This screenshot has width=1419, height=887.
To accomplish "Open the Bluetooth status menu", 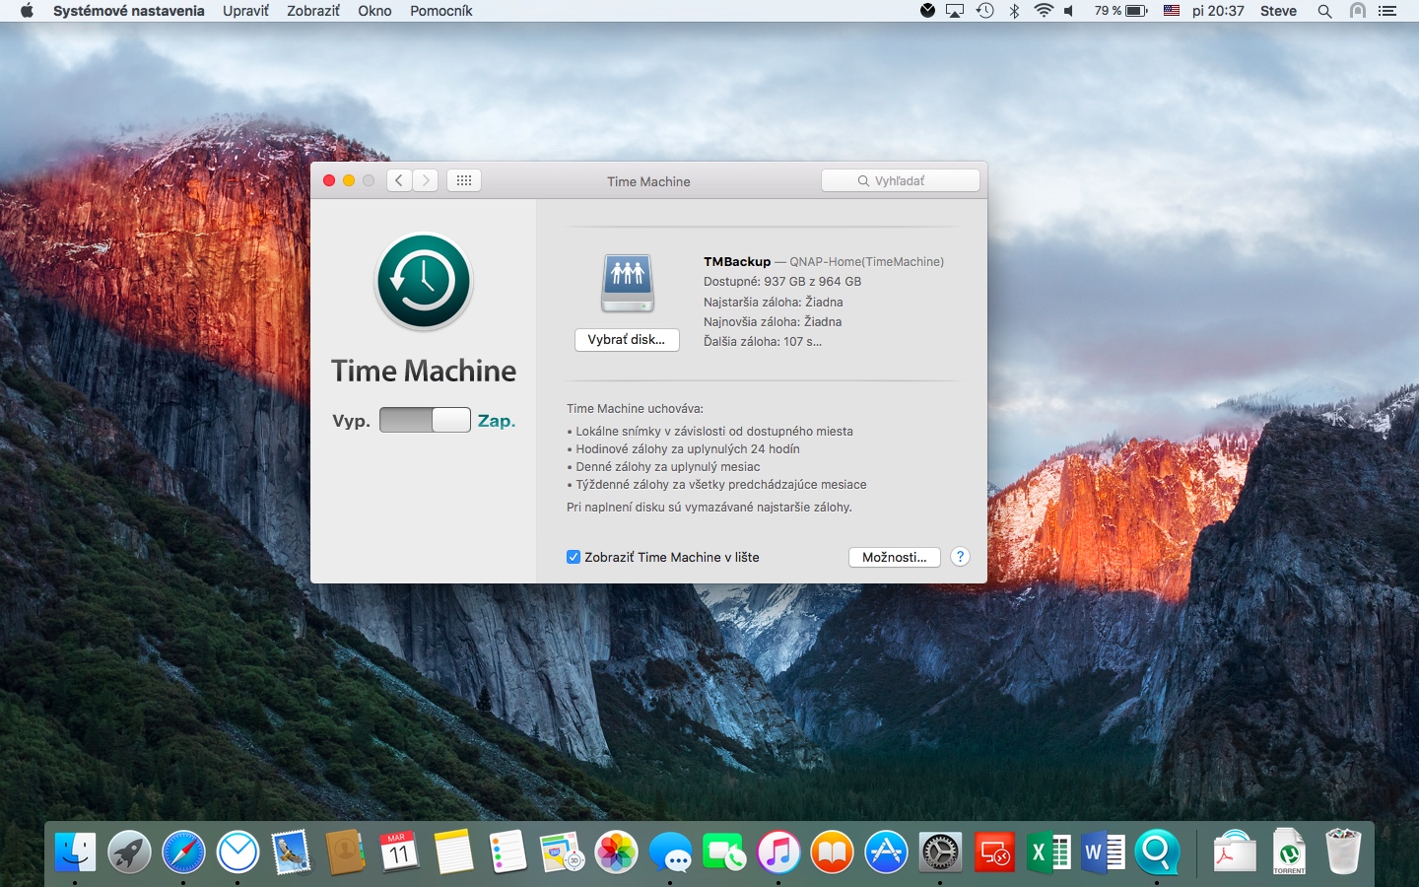I will point(1014,11).
